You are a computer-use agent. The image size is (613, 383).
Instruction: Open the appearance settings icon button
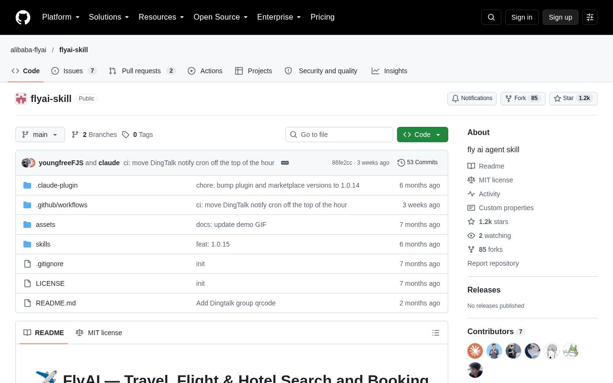[590, 17]
